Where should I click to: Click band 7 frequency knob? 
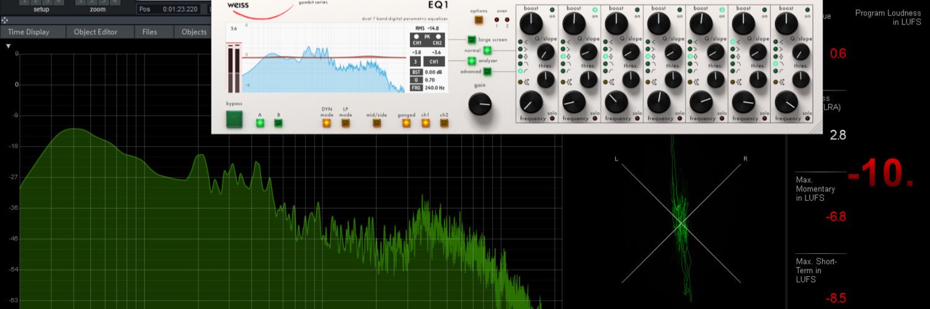click(x=786, y=102)
